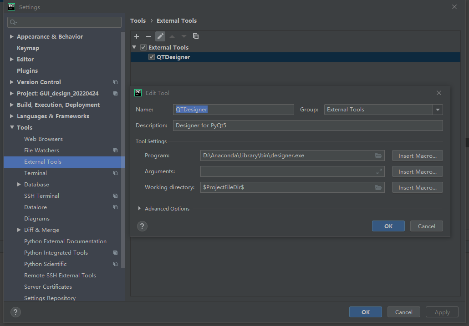Image resolution: width=469 pixels, height=326 pixels.
Task: Click Cancel in Settings window
Action: [404, 312]
